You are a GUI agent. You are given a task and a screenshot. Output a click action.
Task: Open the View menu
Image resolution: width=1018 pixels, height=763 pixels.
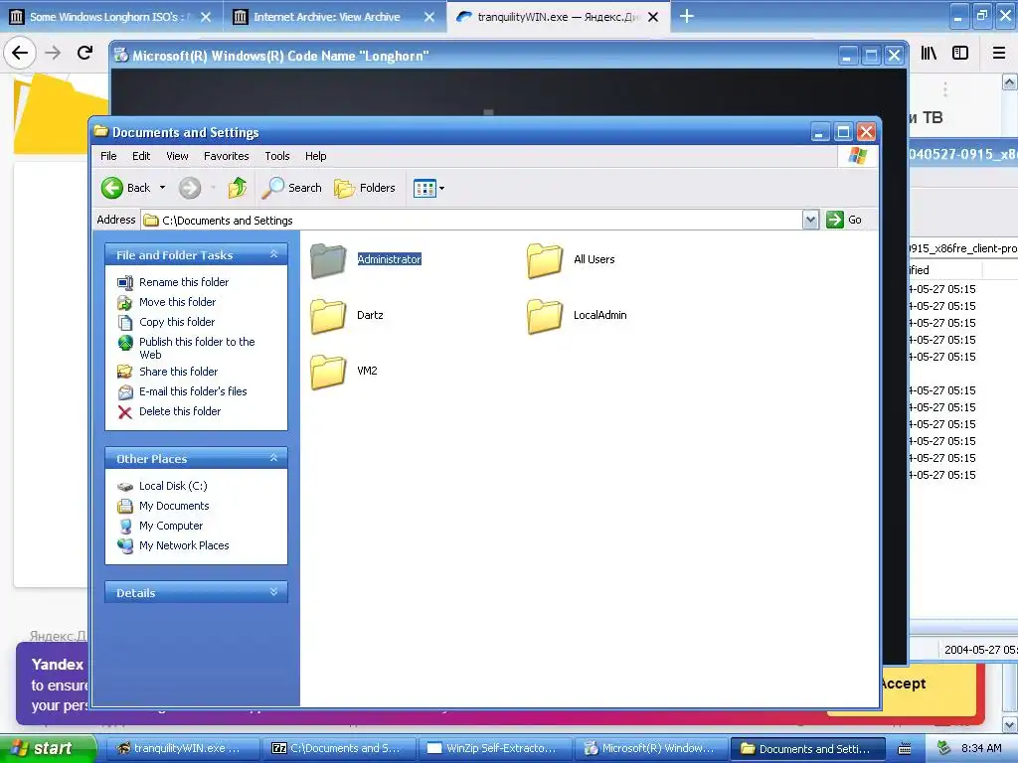tap(177, 156)
